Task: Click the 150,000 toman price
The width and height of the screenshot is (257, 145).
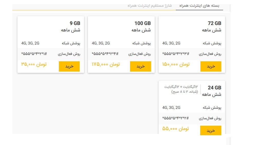Action: 176,64
